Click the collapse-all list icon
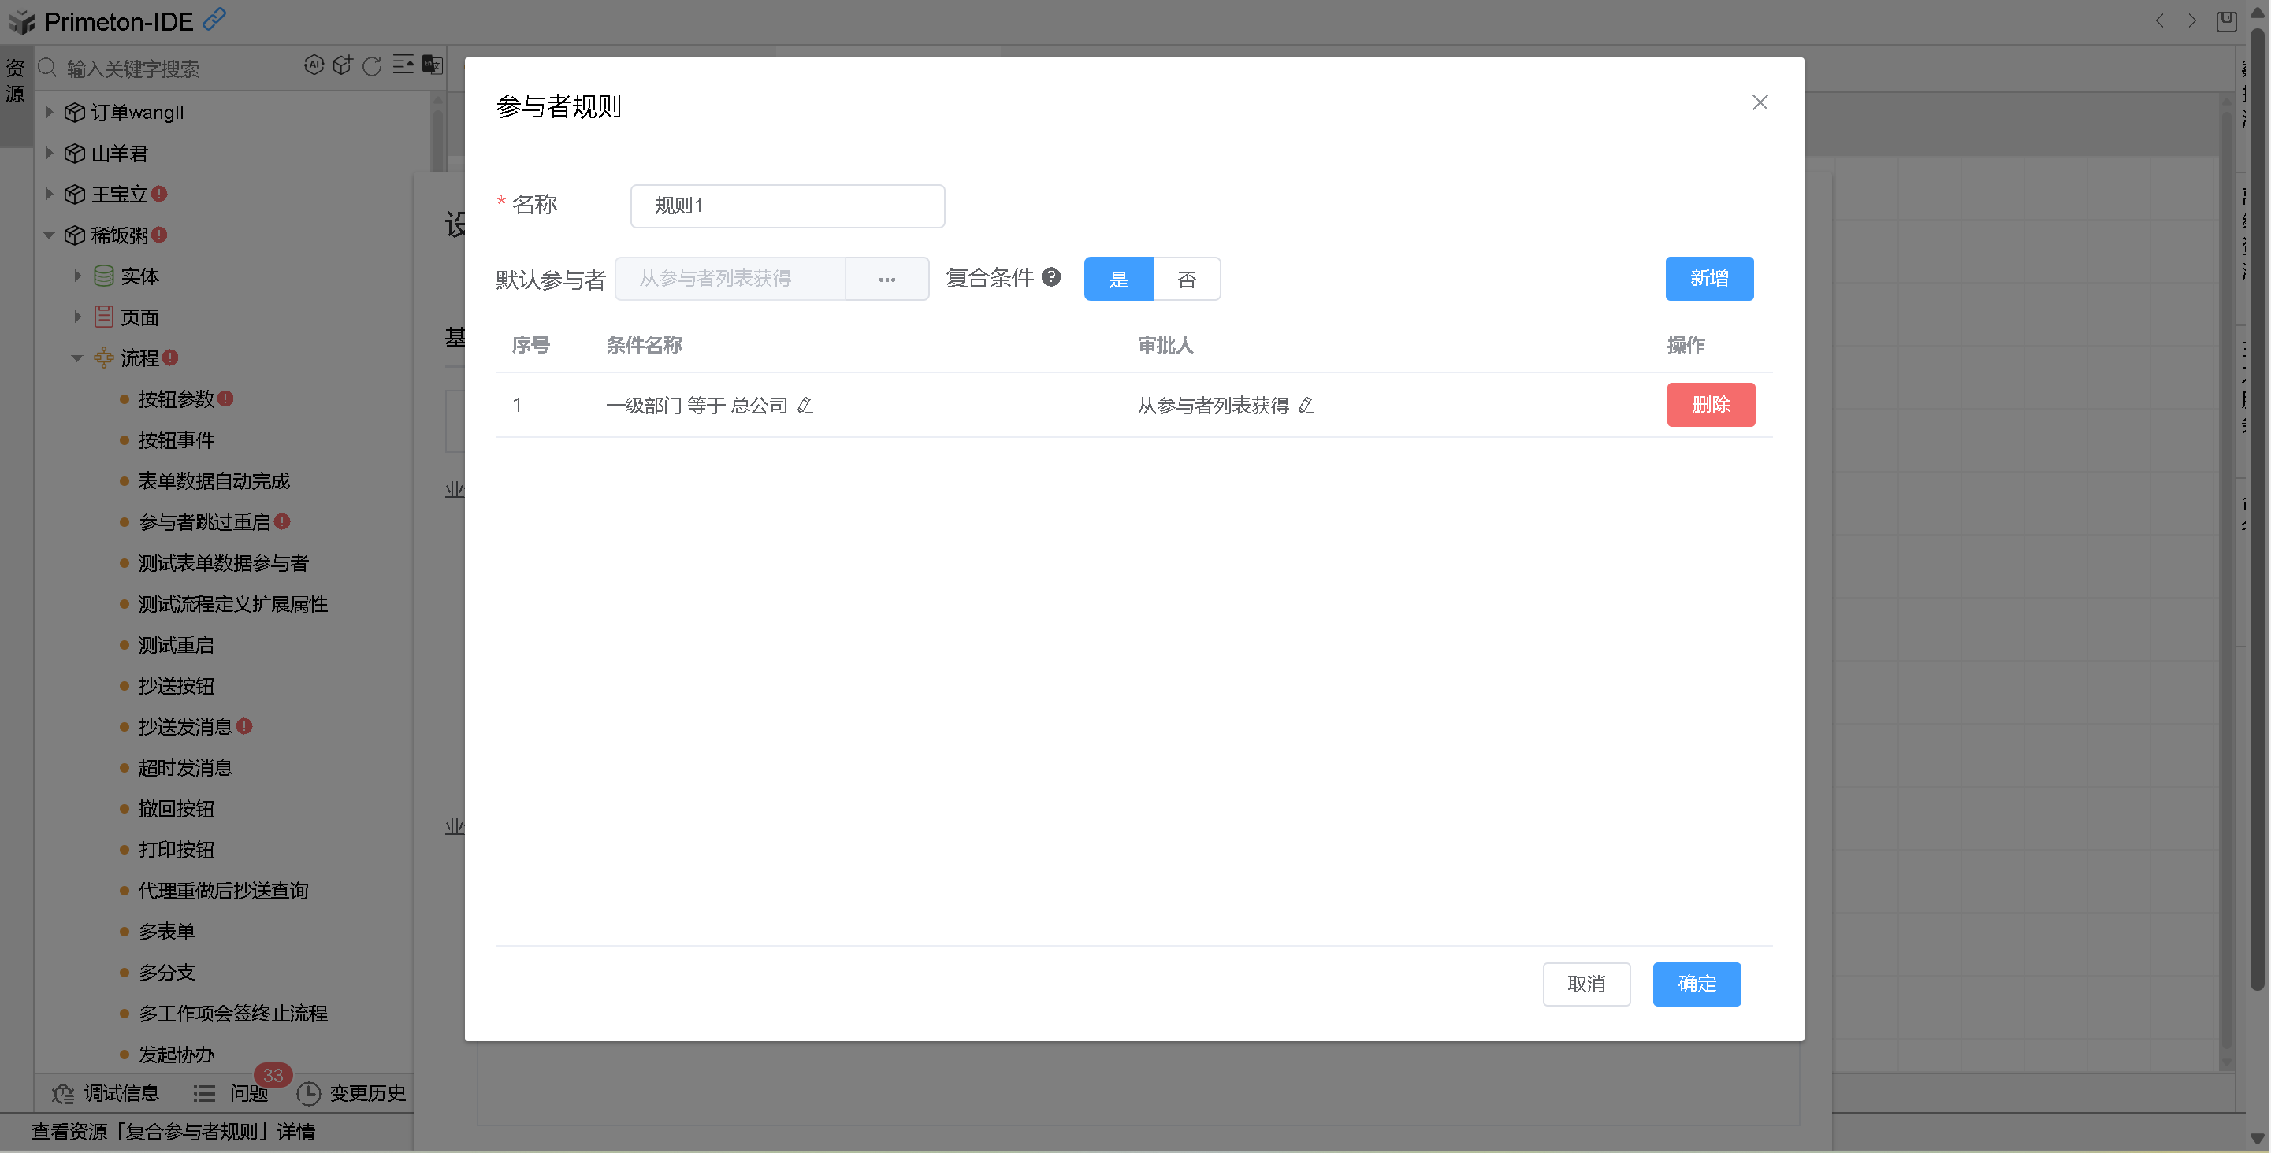Image resolution: width=2271 pixels, height=1153 pixels. click(x=403, y=65)
